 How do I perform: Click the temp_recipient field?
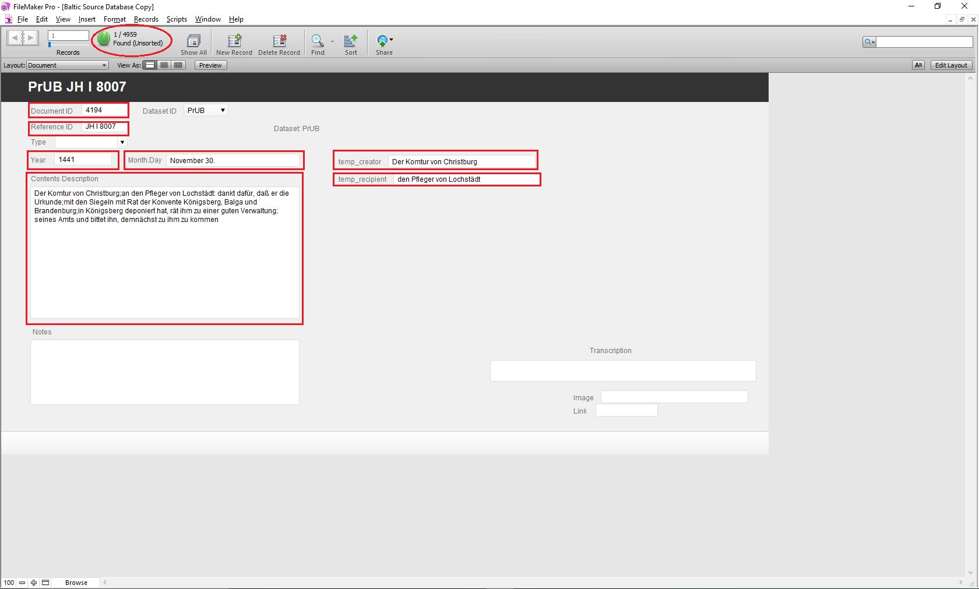pyautogui.click(x=466, y=179)
